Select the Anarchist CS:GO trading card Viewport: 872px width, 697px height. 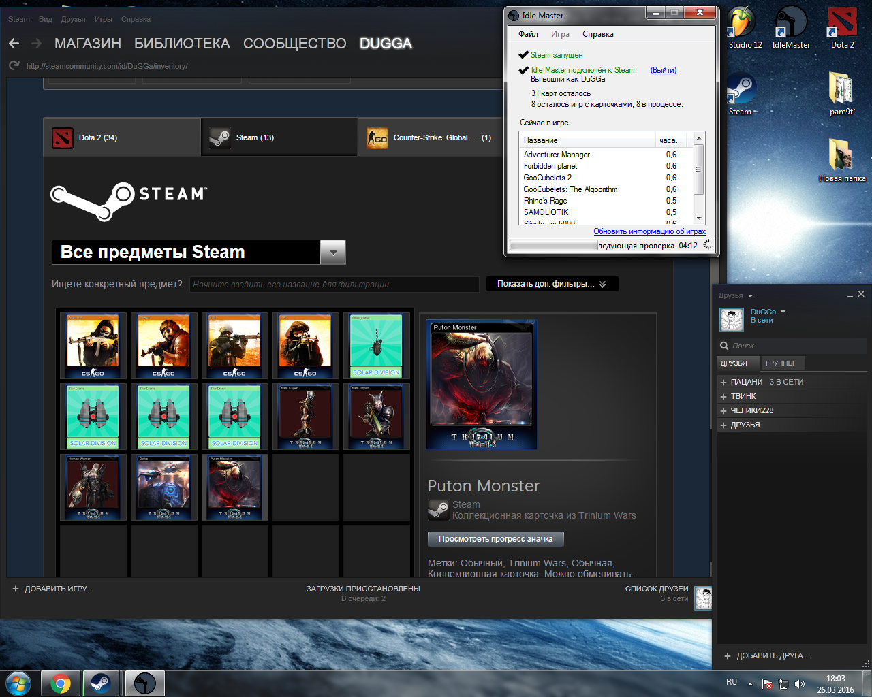point(93,346)
